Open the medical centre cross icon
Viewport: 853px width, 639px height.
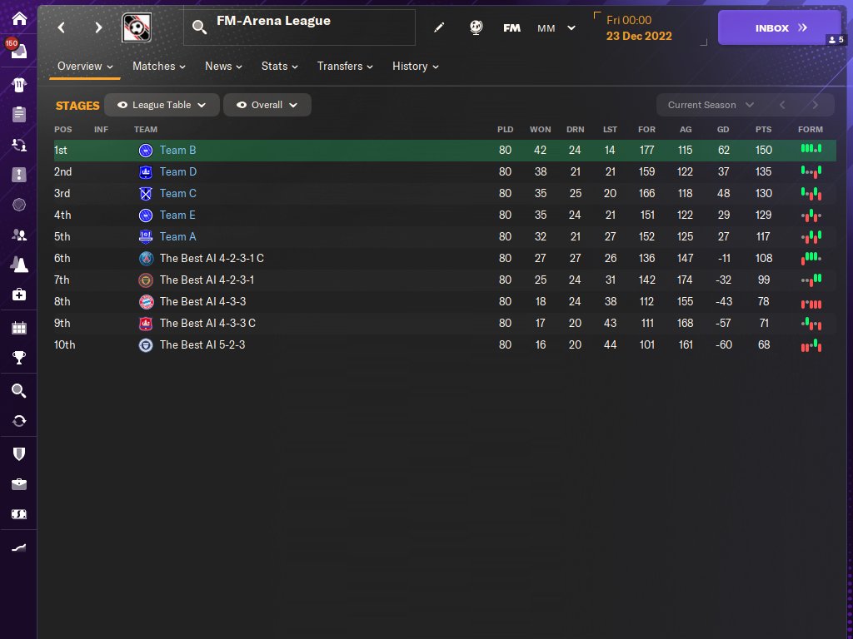[19, 295]
